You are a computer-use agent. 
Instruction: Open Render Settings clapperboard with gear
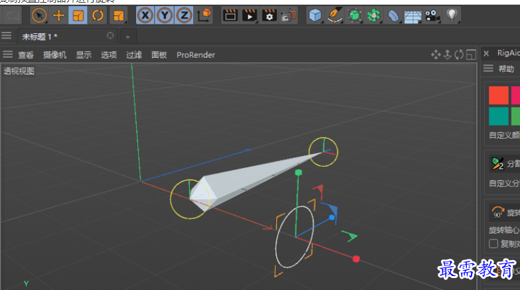[269, 15]
